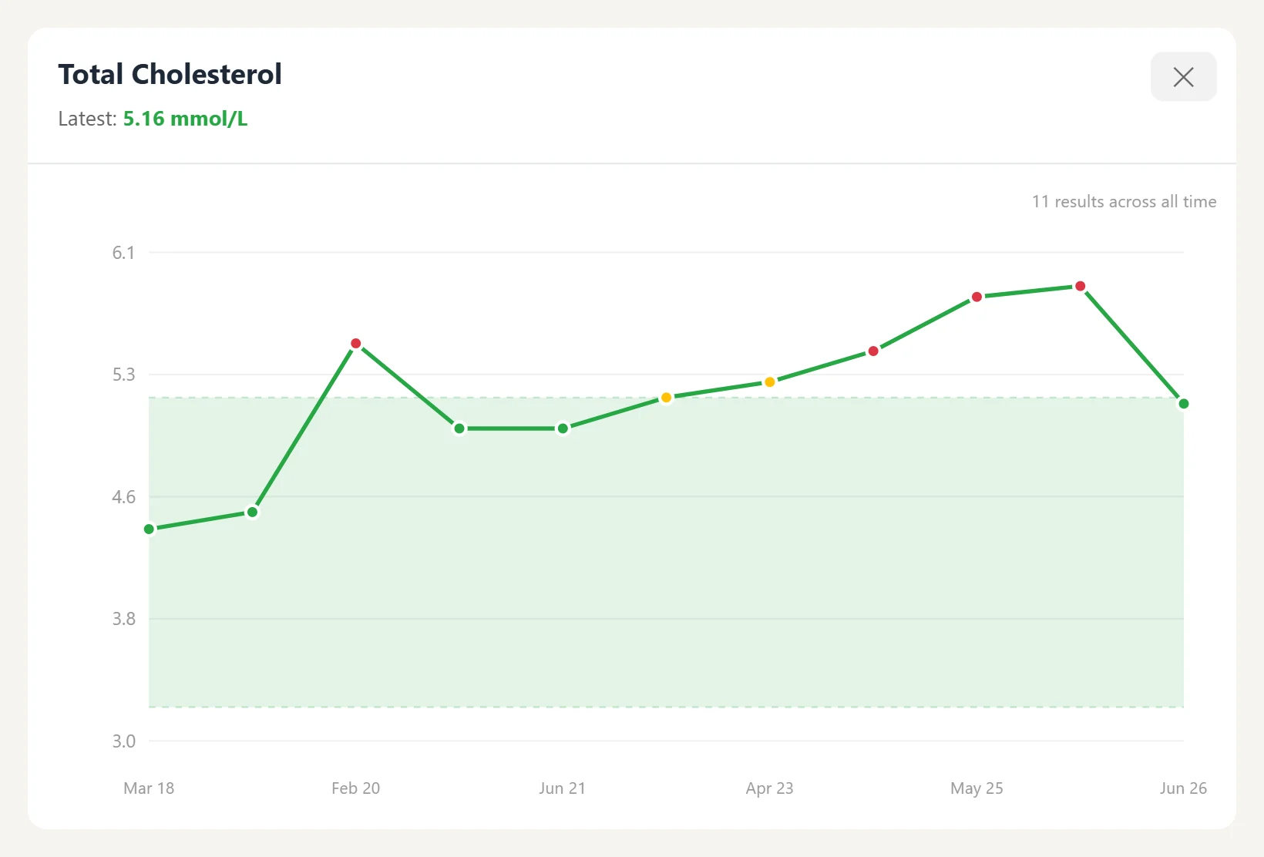Viewport: 1264px width, 857px height.
Task: Click the Mar 18 x-axis label
Action: click(149, 788)
